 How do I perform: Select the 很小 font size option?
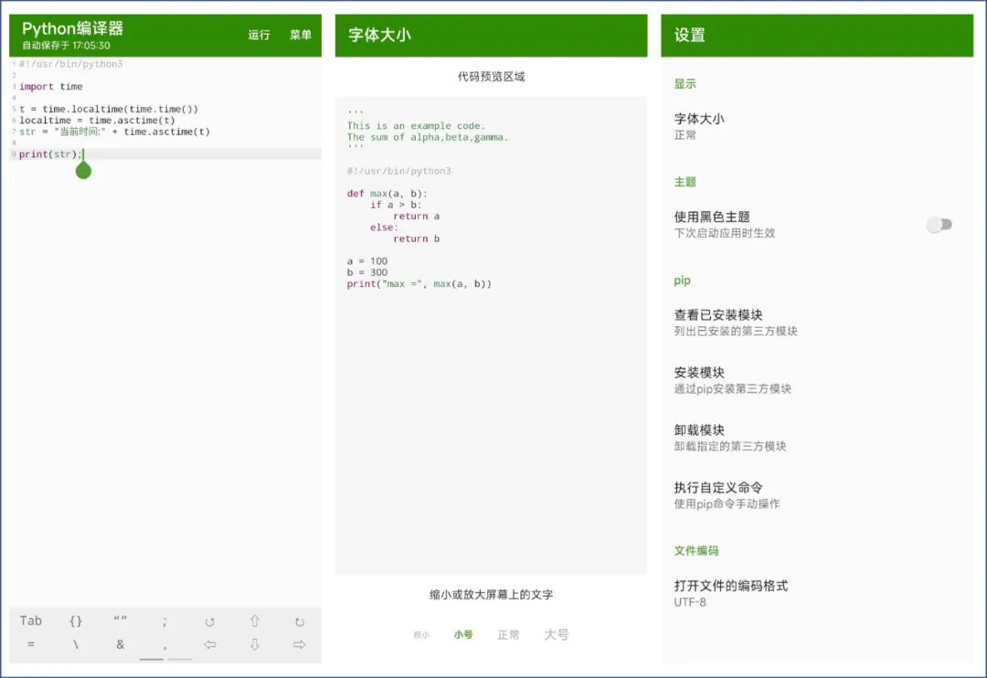click(421, 635)
